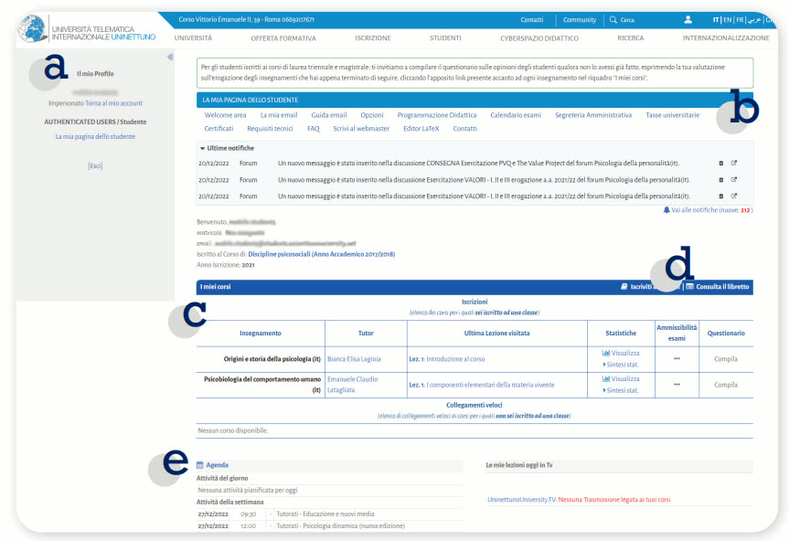Expand Sintesi stat. for Psicobiologia course
This screenshot has width=789, height=541.
621,390
